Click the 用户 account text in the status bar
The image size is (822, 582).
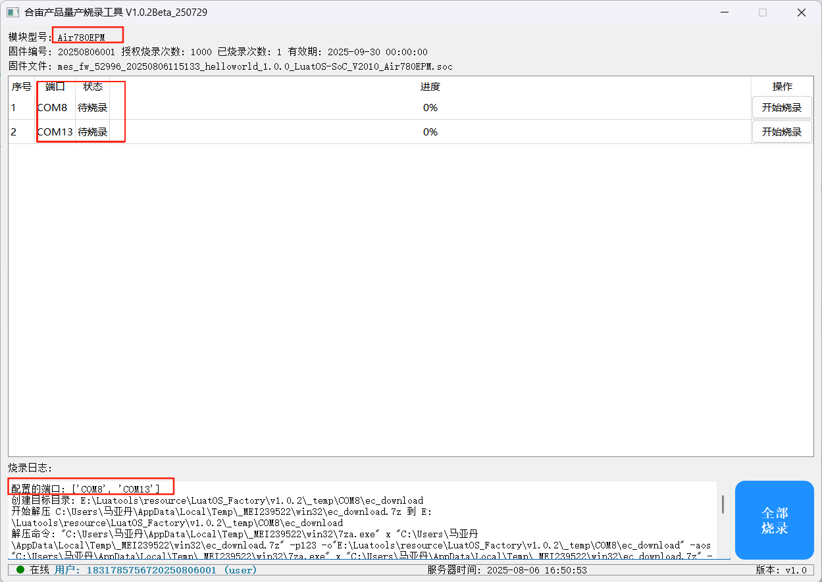(x=155, y=570)
